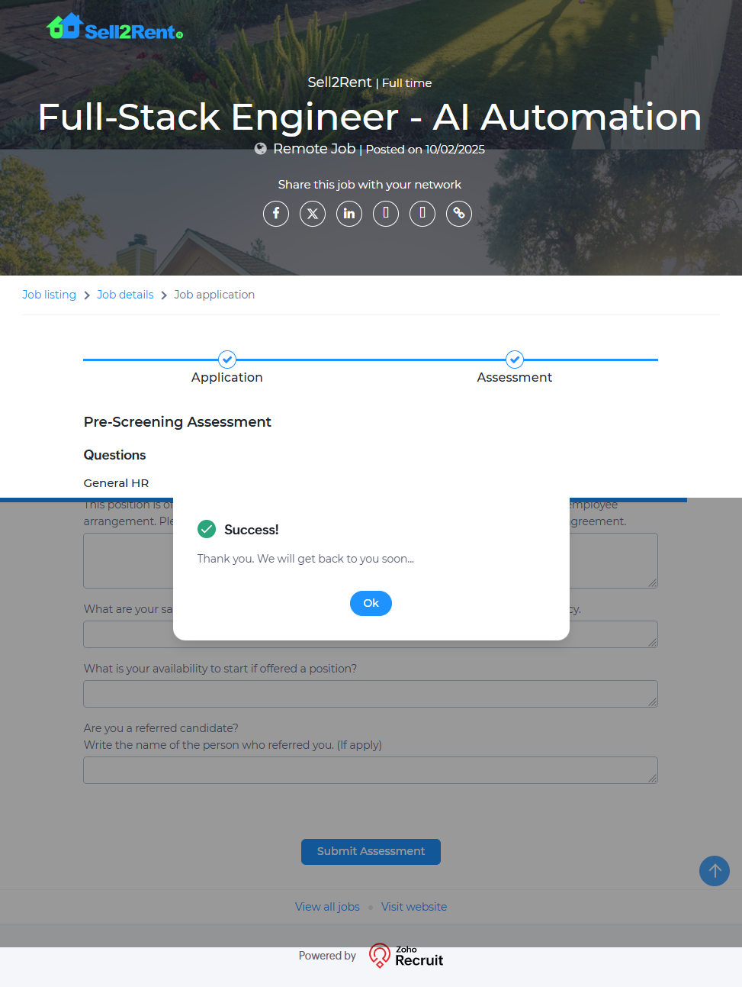Copy the job link using chain icon
The image size is (742, 987).
(x=459, y=214)
